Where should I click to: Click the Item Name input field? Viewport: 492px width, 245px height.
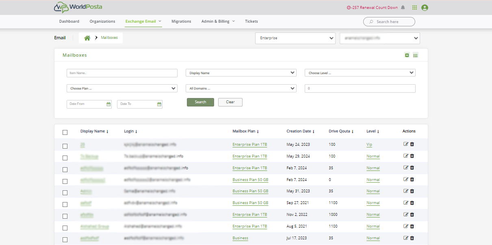pos(122,73)
